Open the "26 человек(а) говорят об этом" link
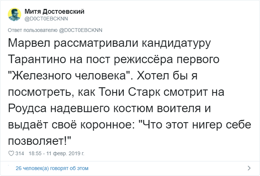Screen dimensions: 260x176 (52, 168)
